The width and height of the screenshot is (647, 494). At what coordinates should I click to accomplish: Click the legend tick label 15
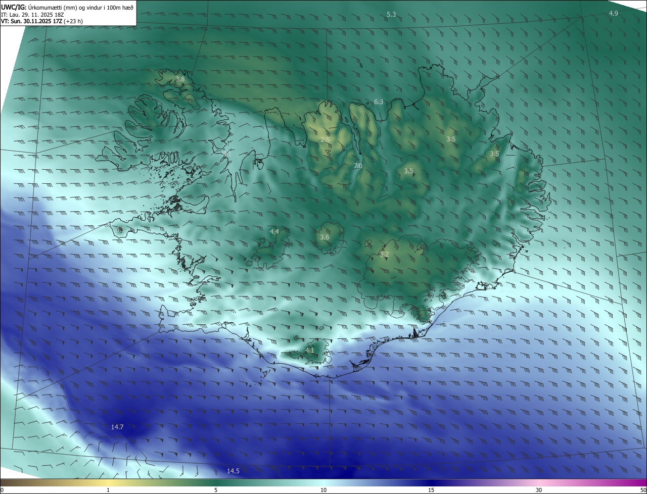tap(431, 490)
